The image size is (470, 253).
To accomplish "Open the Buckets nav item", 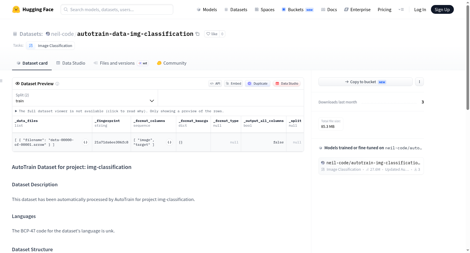I will point(298,10).
